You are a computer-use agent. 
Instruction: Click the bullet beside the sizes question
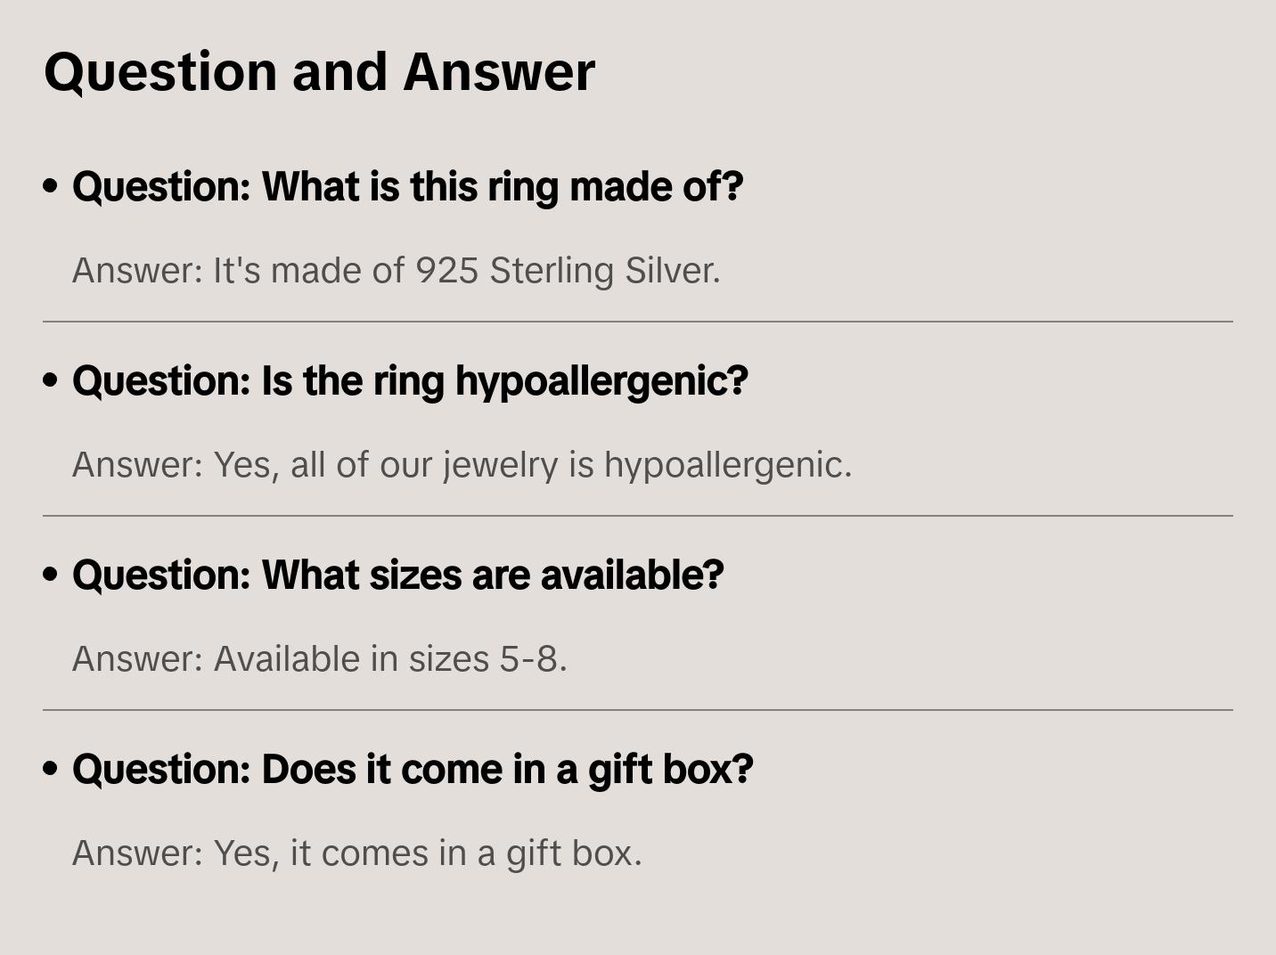[51, 575]
